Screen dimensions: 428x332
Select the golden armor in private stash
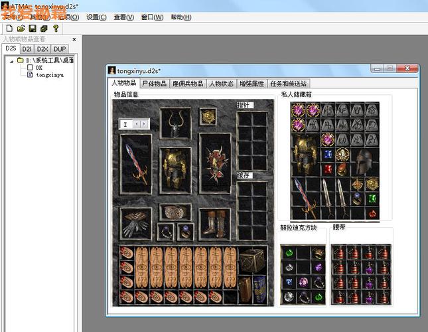click(305, 154)
